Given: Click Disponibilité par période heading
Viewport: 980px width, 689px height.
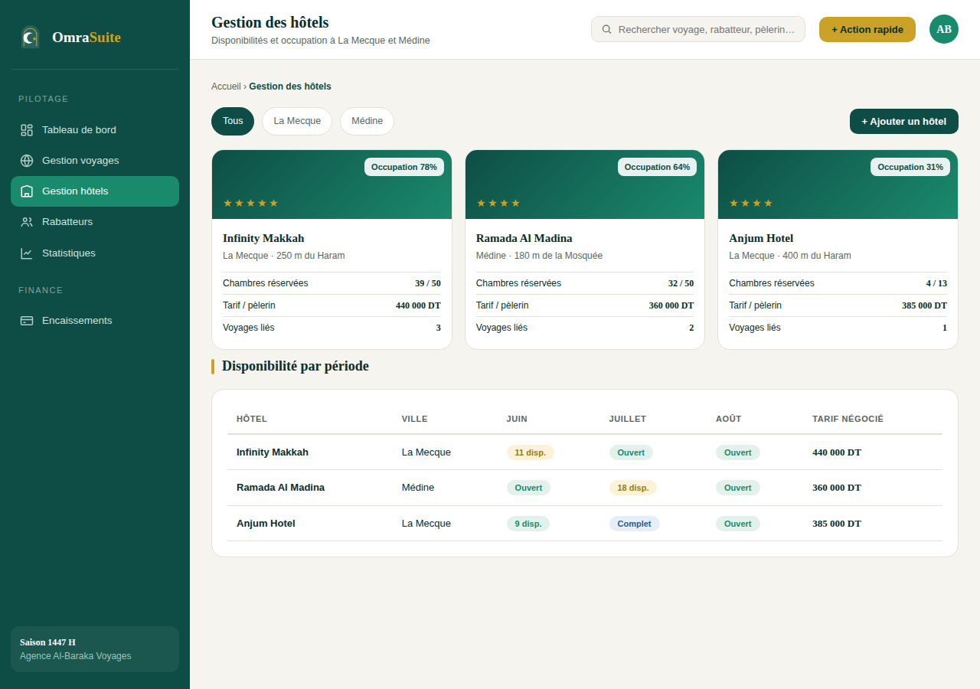Looking at the screenshot, I should coord(296,366).
